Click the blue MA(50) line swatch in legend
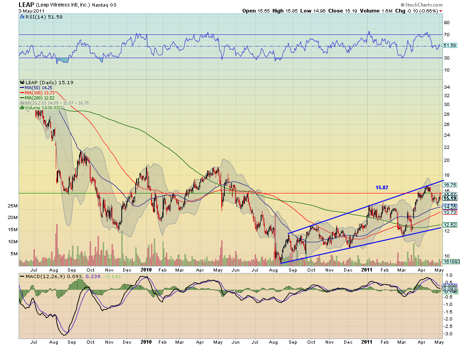Viewport: 460px width, 346px height. tap(22, 88)
